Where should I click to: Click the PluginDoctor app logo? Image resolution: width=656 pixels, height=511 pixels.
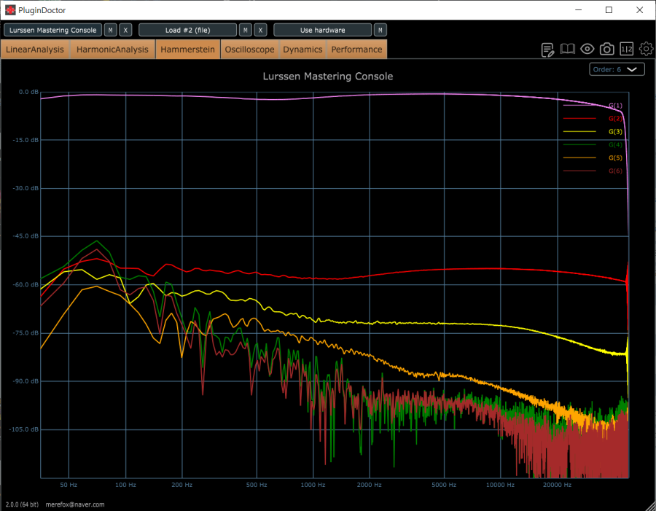click(10, 10)
